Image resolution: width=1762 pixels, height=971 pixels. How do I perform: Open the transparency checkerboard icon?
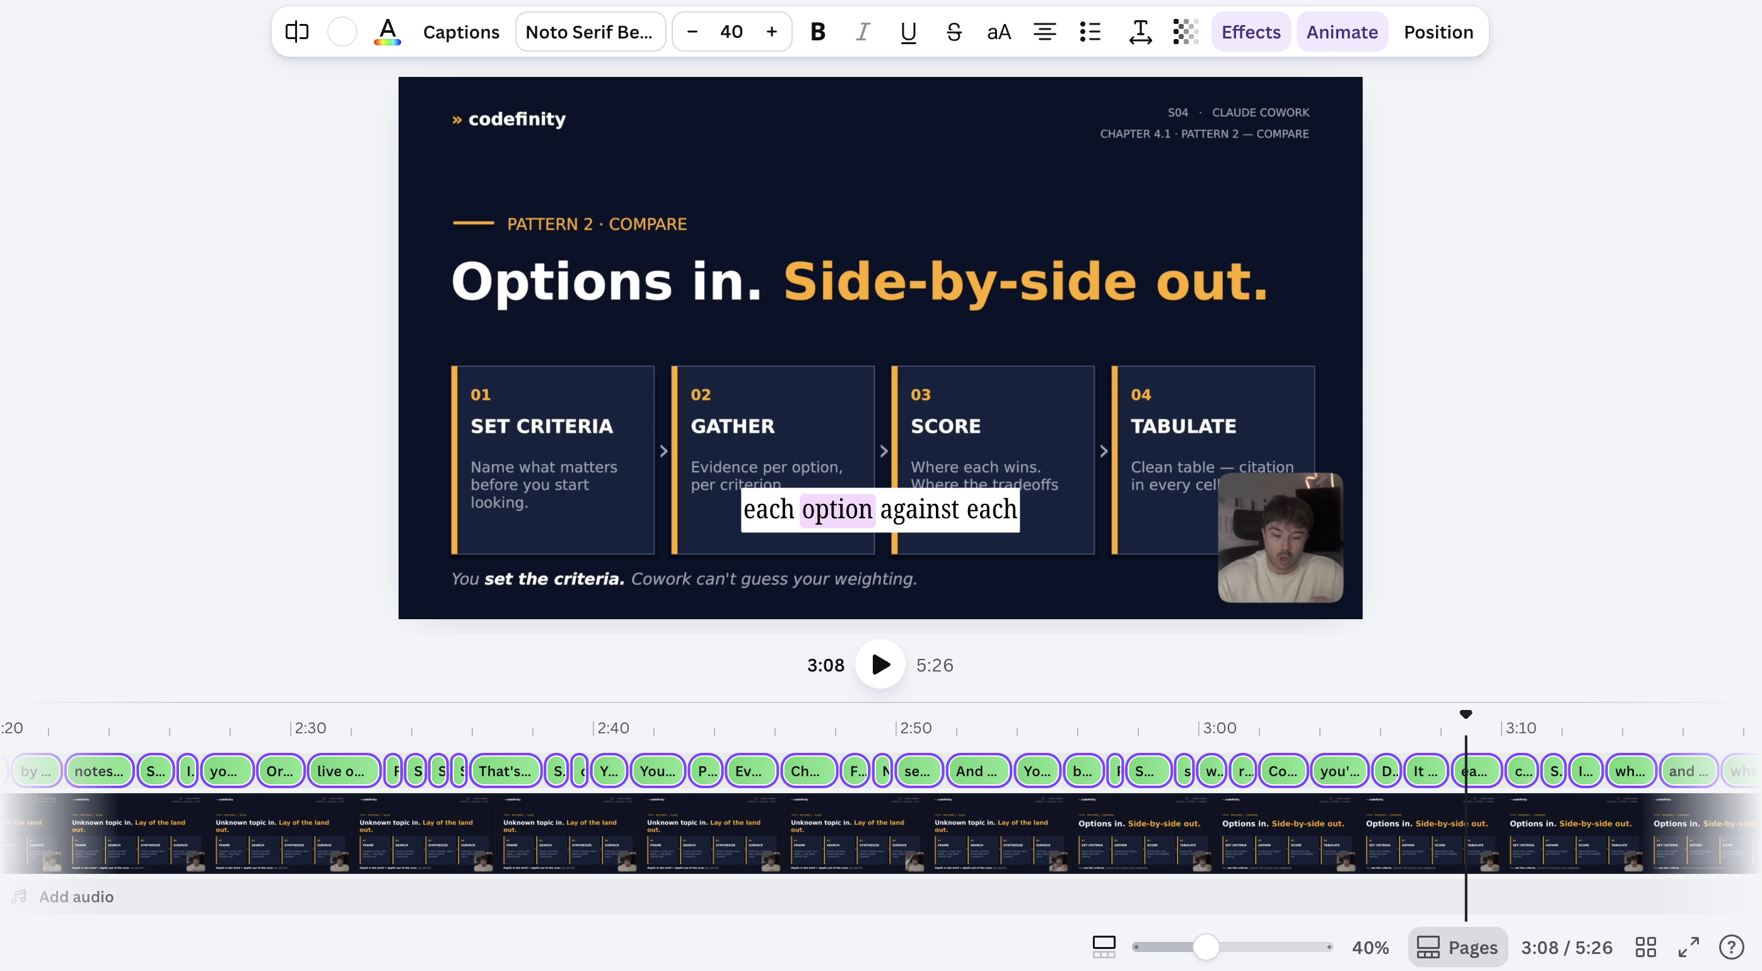[x=1186, y=32]
